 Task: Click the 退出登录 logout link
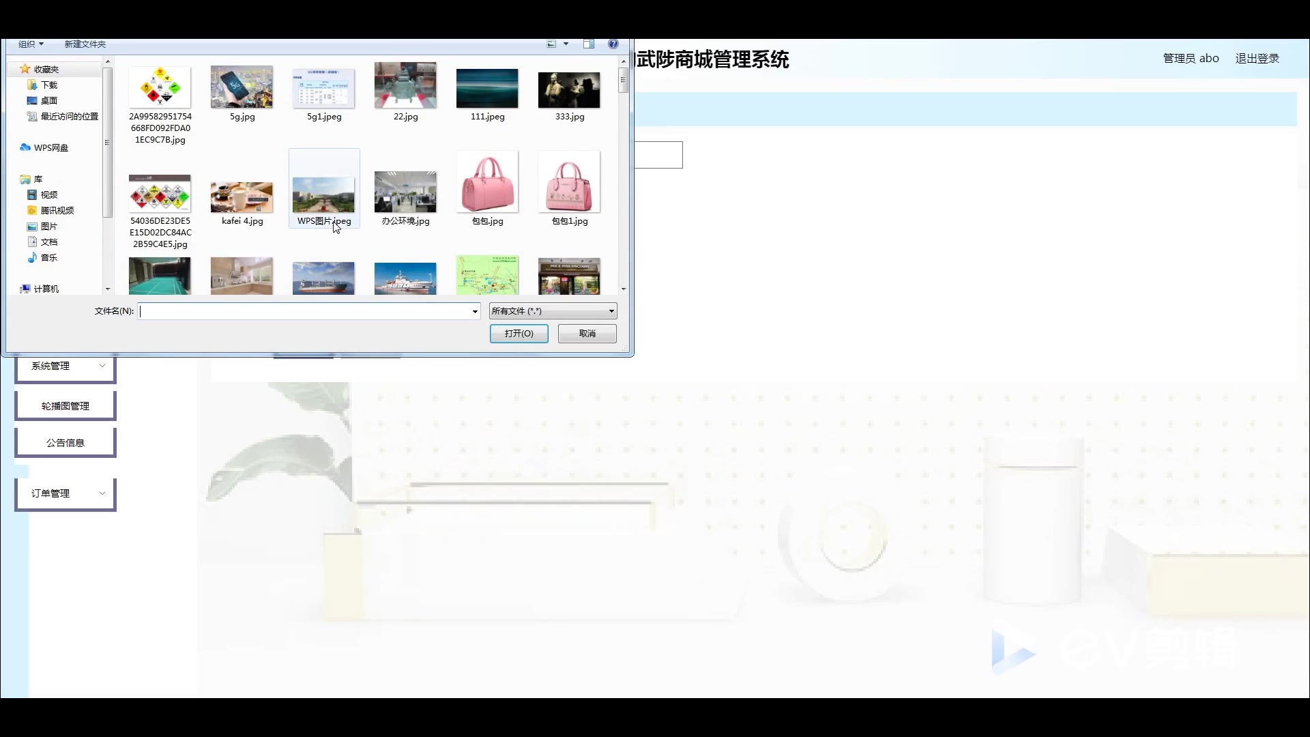point(1257,59)
